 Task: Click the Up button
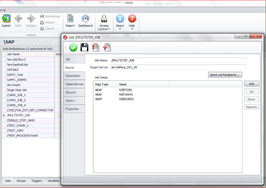pos(252,91)
